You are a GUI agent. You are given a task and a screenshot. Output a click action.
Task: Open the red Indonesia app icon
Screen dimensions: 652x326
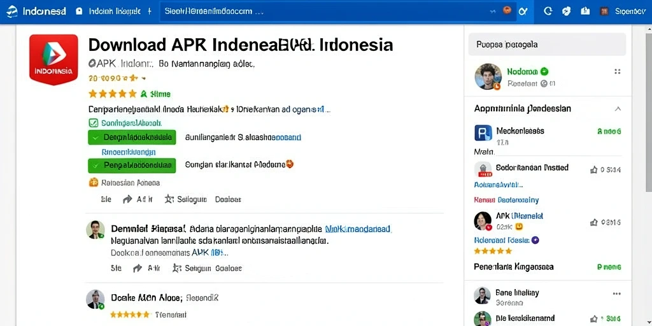(53, 59)
